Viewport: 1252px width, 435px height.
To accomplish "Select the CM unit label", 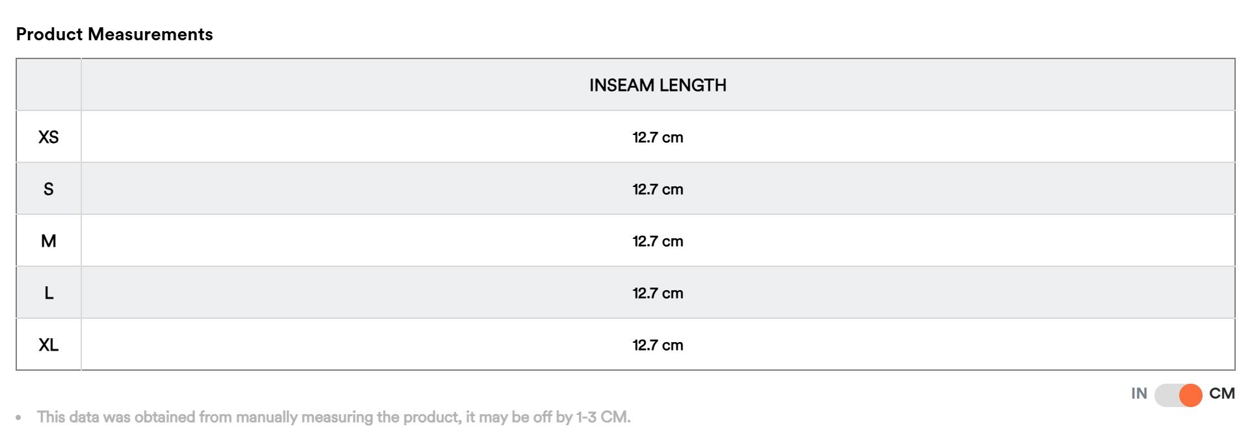I will click(1221, 393).
